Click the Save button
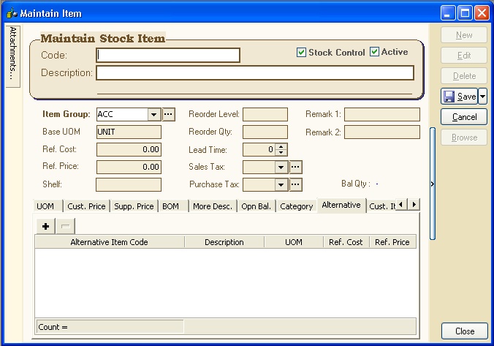This screenshot has height=346, width=494. click(460, 97)
